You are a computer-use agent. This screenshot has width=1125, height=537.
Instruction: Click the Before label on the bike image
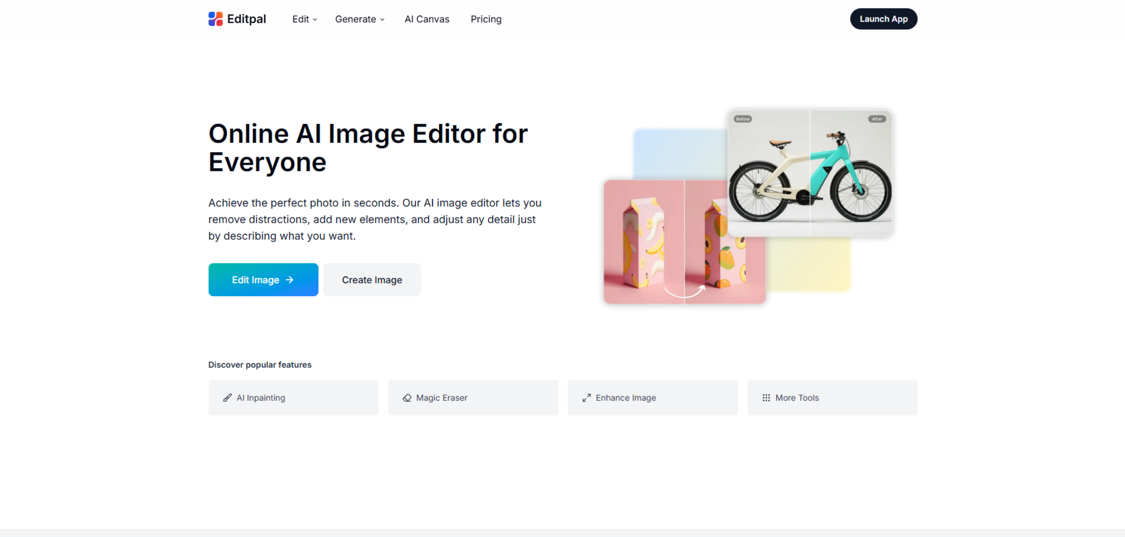(742, 119)
